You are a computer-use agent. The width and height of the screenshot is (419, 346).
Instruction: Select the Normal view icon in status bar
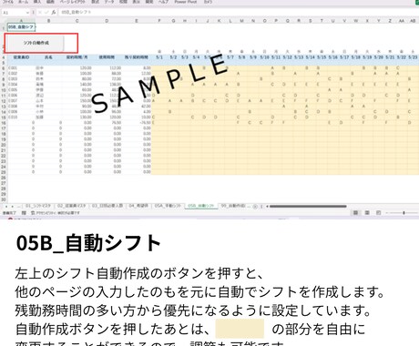click(355, 213)
